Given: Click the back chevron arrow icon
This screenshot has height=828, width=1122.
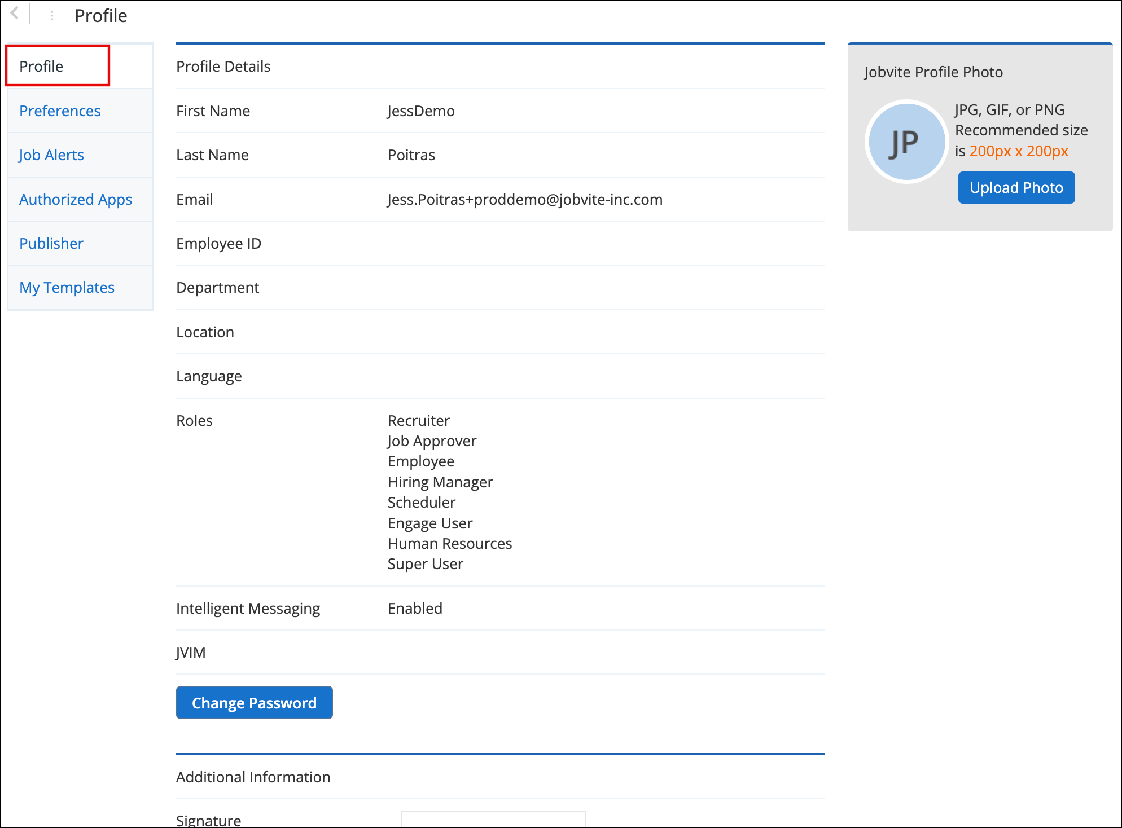Looking at the screenshot, I should click(x=15, y=13).
